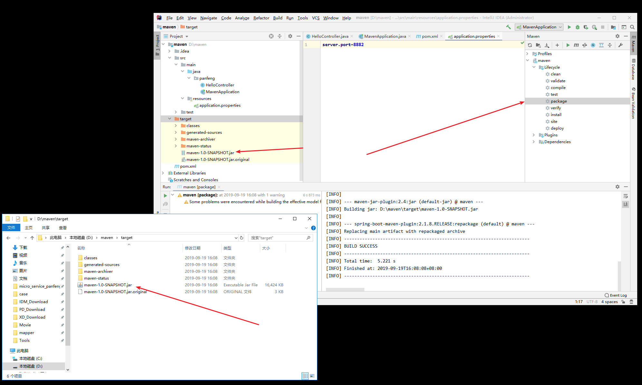
Task: Rerun maven package in Run panel
Action: click(x=165, y=195)
